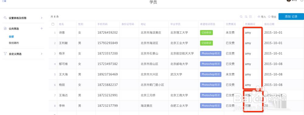The height and width of the screenshot is (115, 304).
Task: Click the Photoshop培训 tag in 杨洋's row
Action: (x=211, y=53)
